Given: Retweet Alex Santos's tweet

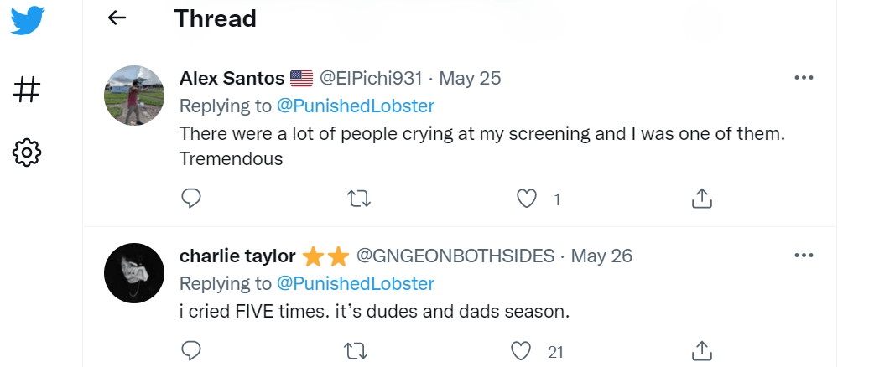Looking at the screenshot, I should 359,199.
